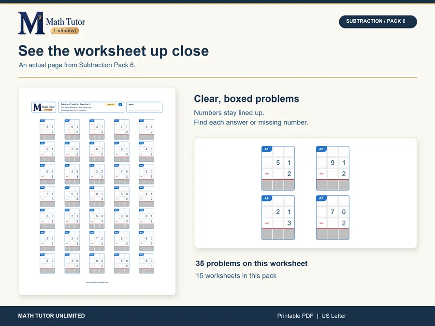Click the 'Unlimited' gold badge in the logo
This screenshot has width=435, height=326.
[x=65, y=30]
